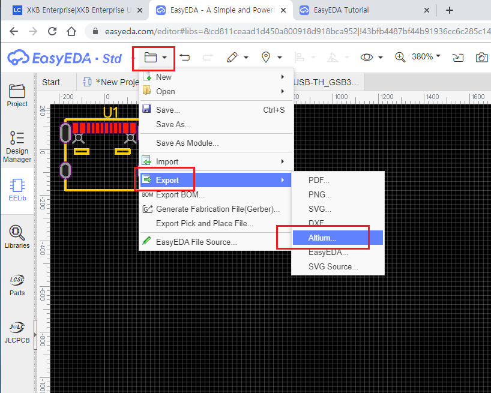Click the redo arrow icon
Screen dimensions: 491x393
[208, 58]
